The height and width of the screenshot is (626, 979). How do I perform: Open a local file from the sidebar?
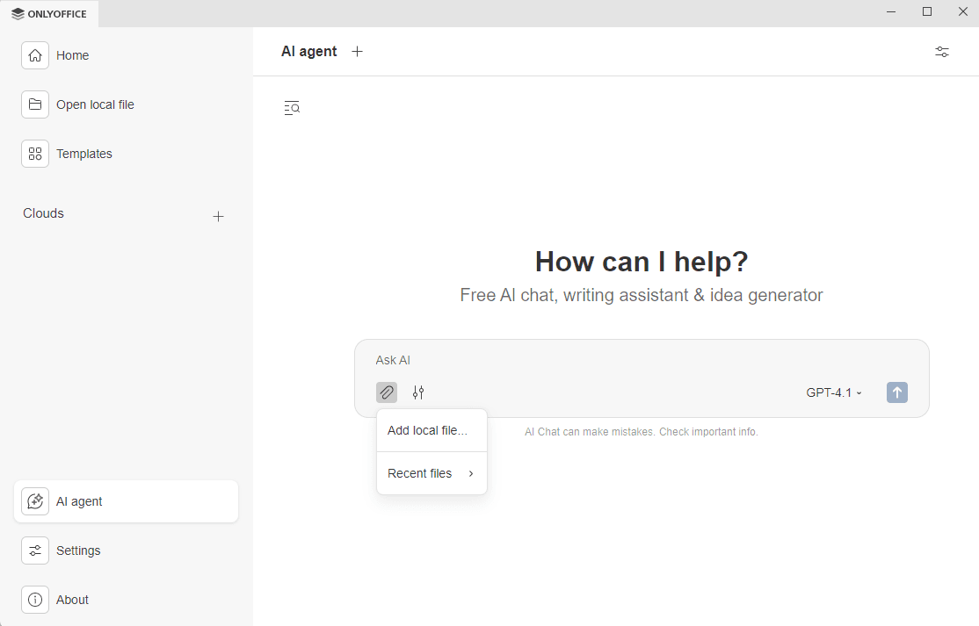(x=94, y=104)
